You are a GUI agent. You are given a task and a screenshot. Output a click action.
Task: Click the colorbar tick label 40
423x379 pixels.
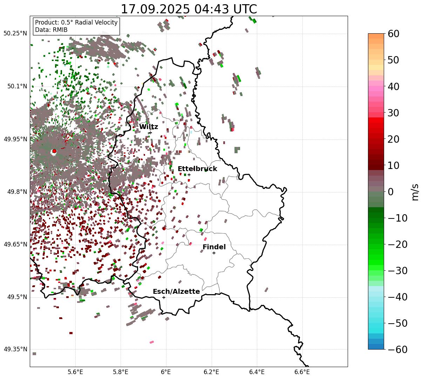tap(393, 86)
